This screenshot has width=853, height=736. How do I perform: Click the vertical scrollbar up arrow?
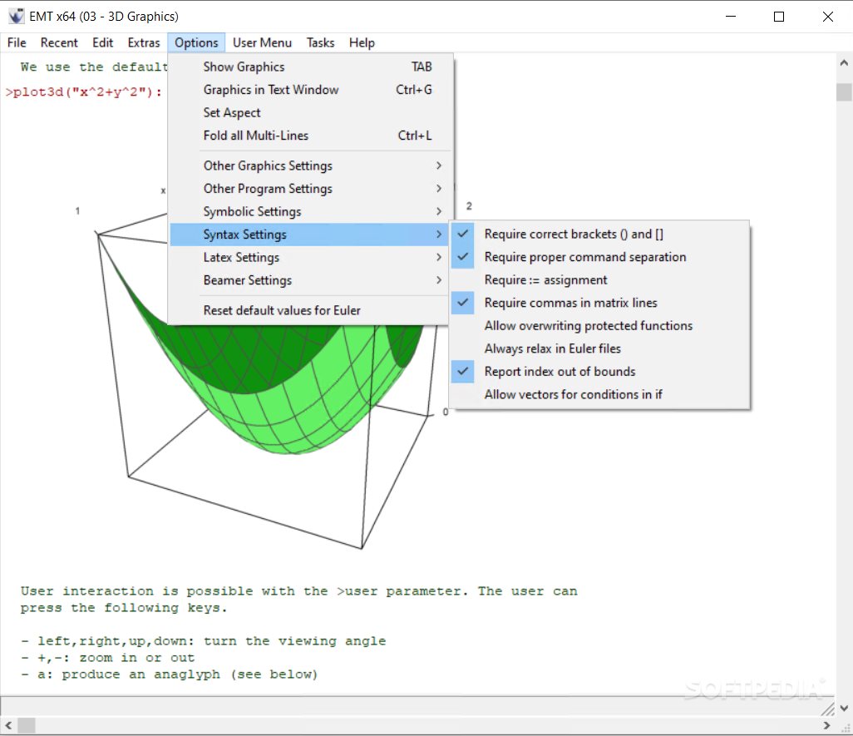(844, 62)
